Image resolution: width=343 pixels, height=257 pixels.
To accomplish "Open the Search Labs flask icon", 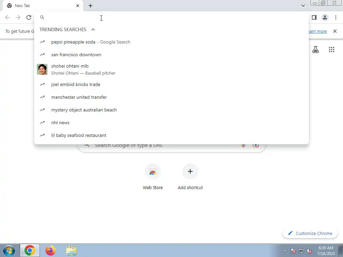I will [316, 50].
